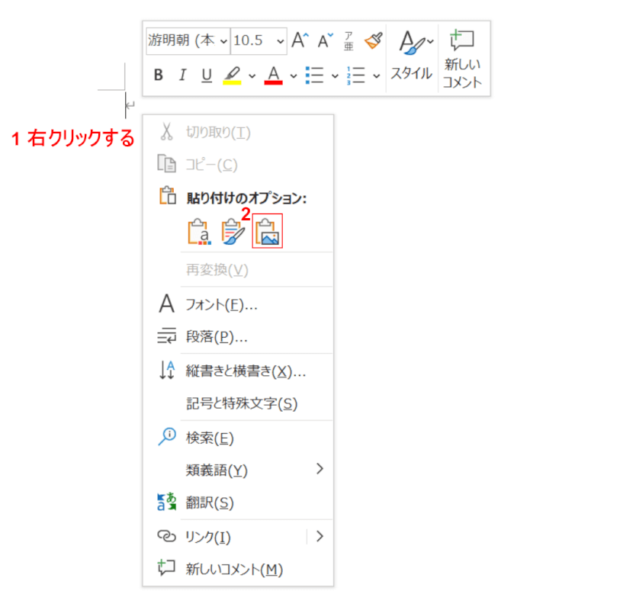Choose Merge Formatting paste option
This screenshot has width=636, height=610.
pyautogui.click(x=233, y=232)
